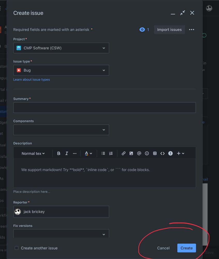Click the blue Create button
Image resolution: width=219 pixels, height=259 pixels.
(x=187, y=248)
